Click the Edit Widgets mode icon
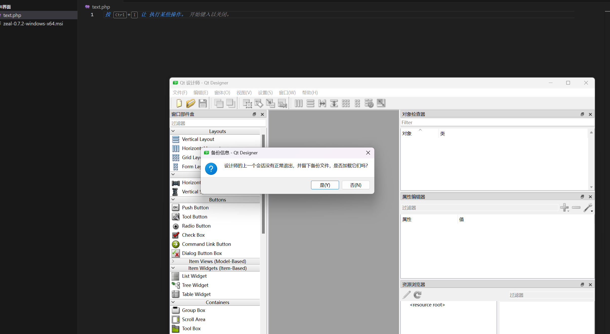This screenshot has width=610, height=334. point(247,103)
